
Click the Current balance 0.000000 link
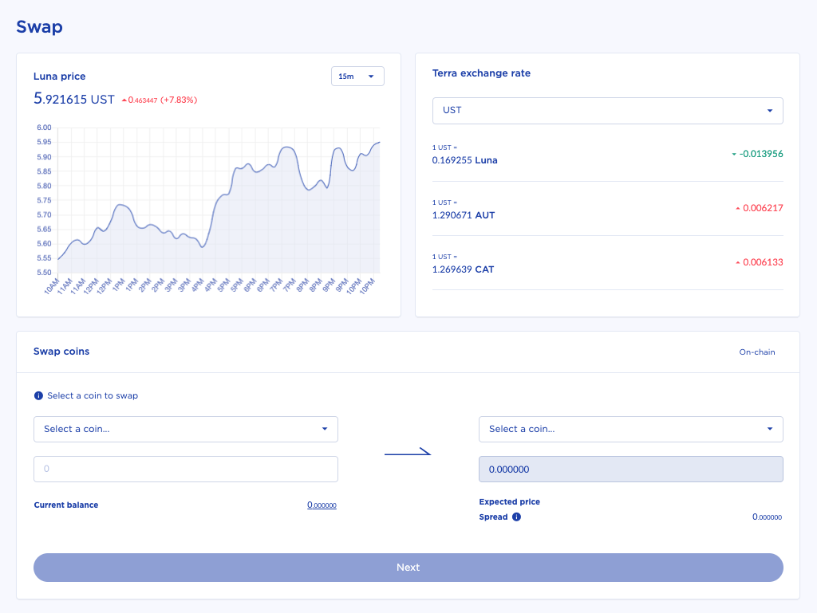click(x=322, y=505)
